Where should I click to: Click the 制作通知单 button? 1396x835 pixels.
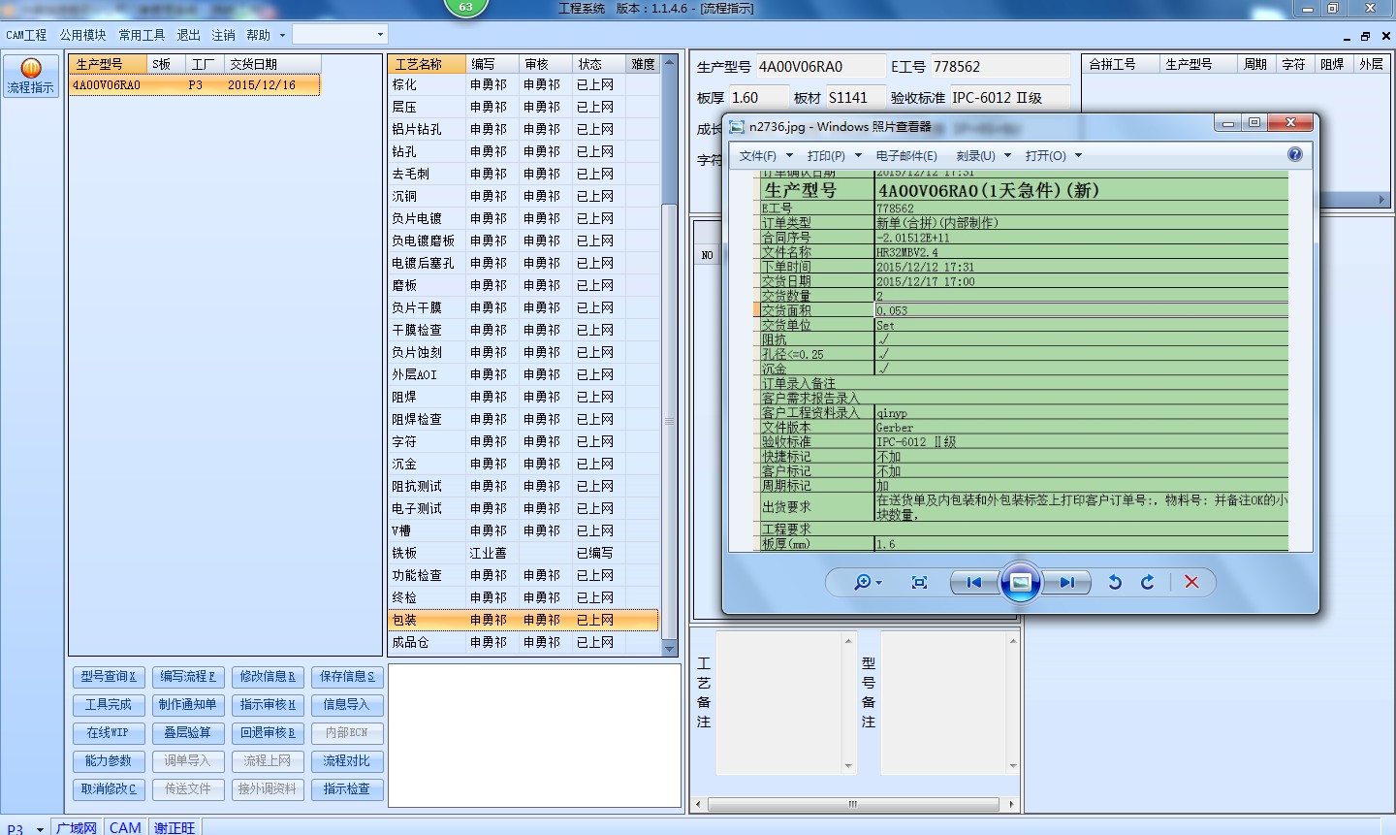(188, 705)
